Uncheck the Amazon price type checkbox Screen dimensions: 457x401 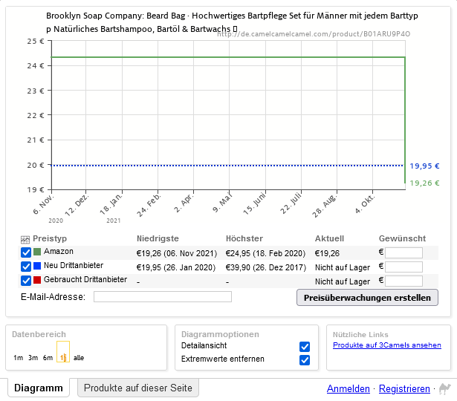click(x=26, y=252)
